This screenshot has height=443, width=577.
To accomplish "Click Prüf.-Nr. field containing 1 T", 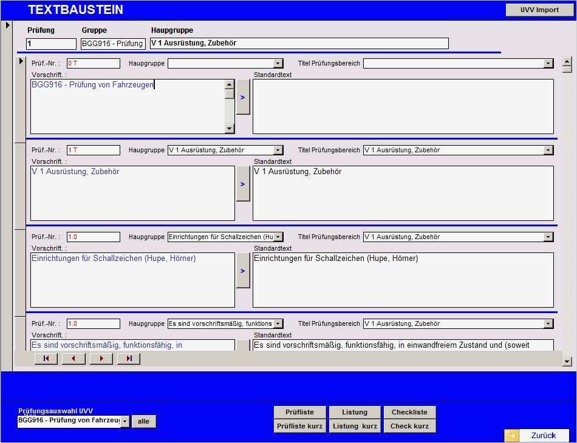I will pyautogui.click(x=94, y=150).
